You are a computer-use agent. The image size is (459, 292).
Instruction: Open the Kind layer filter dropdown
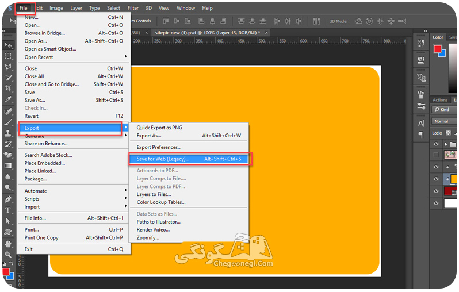pos(444,109)
